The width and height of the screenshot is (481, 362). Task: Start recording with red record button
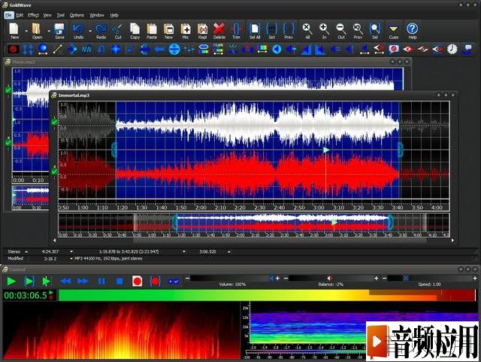(137, 281)
